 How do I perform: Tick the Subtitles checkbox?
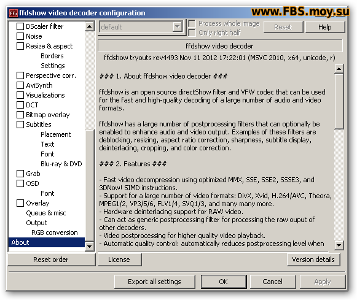[x=20, y=125]
